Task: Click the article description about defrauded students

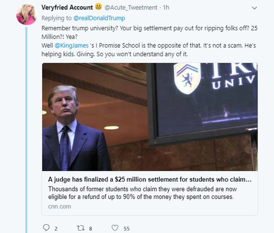Action: point(142,193)
